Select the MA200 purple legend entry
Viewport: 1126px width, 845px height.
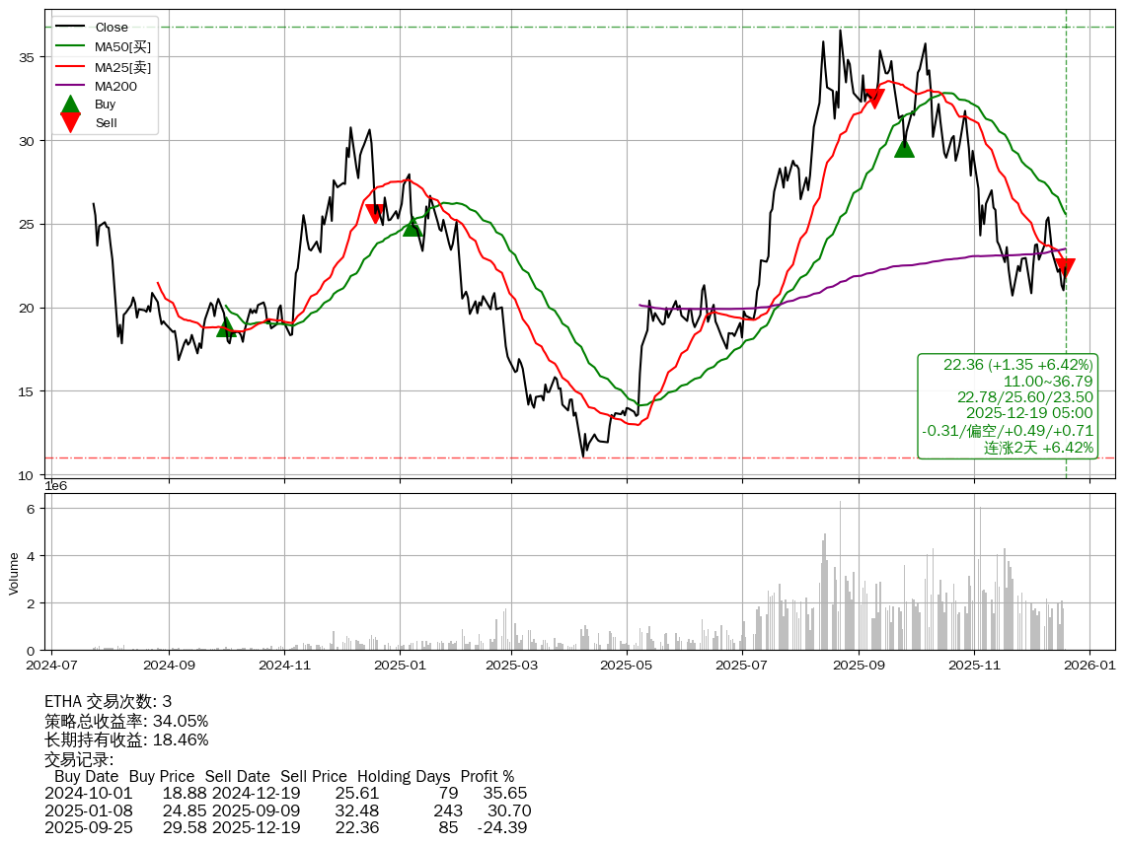point(114,86)
